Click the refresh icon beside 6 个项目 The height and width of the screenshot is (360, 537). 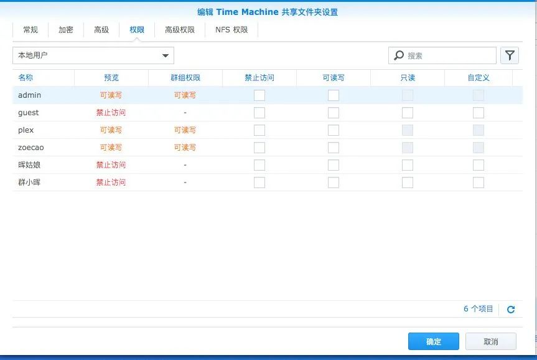[x=511, y=310]
